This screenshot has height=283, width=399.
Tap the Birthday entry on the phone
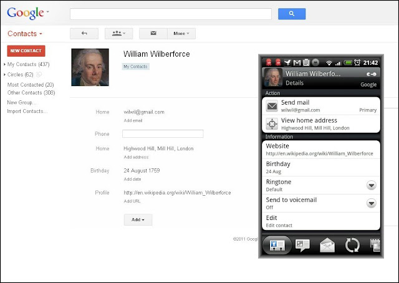pyautogui.click(x=321, y=168)
